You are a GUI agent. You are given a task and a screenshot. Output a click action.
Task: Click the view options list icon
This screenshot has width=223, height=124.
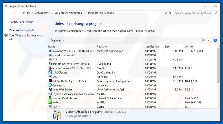(x=204, y=40)
